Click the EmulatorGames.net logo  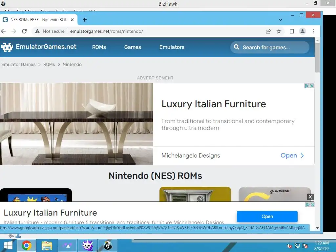pyautogui.click(x=39, y=47)
